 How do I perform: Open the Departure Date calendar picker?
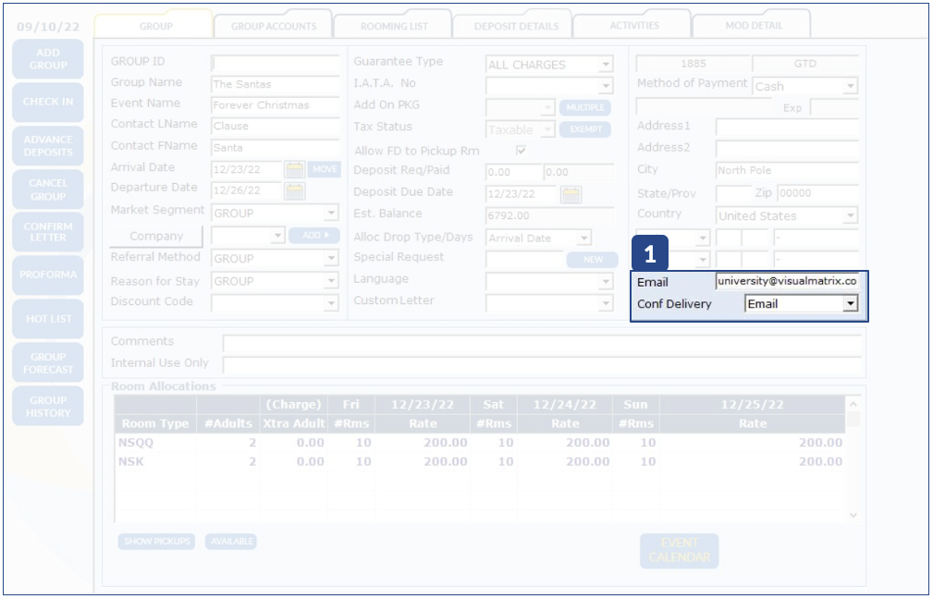pos(294,191)
